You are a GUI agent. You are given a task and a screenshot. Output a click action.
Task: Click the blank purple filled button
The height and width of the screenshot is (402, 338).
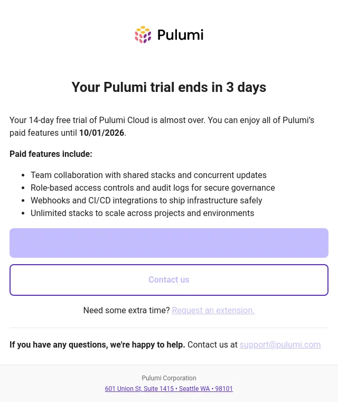169,243
